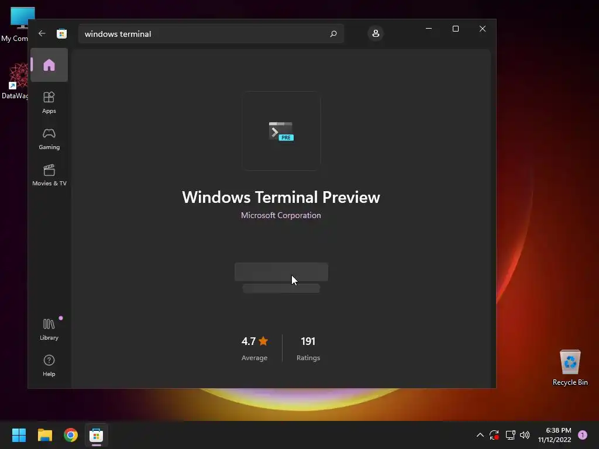The height and width of the screenshot is (449, 599).
Task: Open the clock showing 6:38 PM
Action: (x=555, y=435)
